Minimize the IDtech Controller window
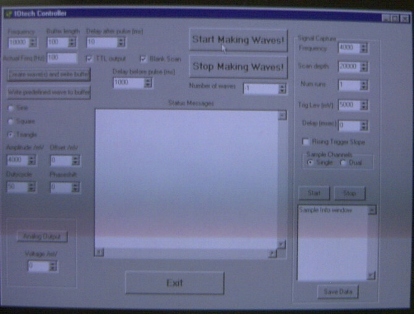This screenshot has width=414, height=314. [x=386, y=19]
